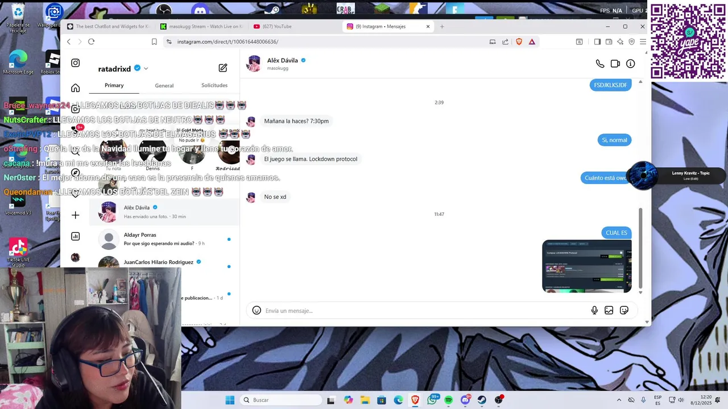Open Discord from the taskbar
This screenshot has width=728, height=409.
point(465,400)
